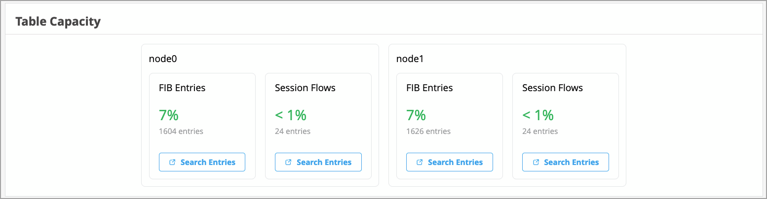Click the Table Capacity heading
The width and height of the screenshot is (767, 199).
coord(58,22)
